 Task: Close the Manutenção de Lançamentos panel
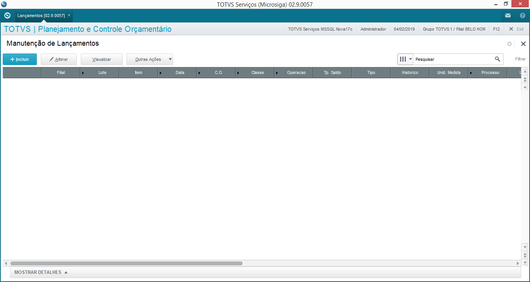(523, 44)
